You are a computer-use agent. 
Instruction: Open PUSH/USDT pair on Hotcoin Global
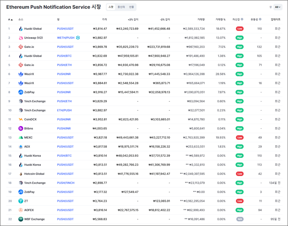click(65, 174)
